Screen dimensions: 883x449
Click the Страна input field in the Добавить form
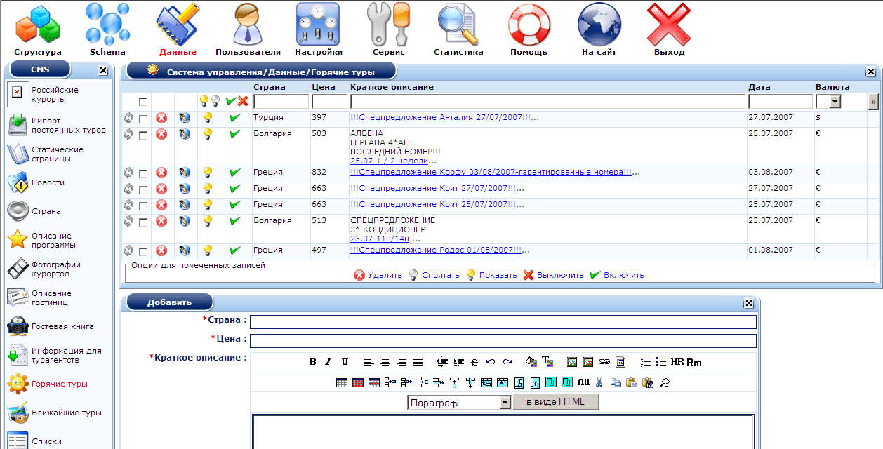click(503, 322)
